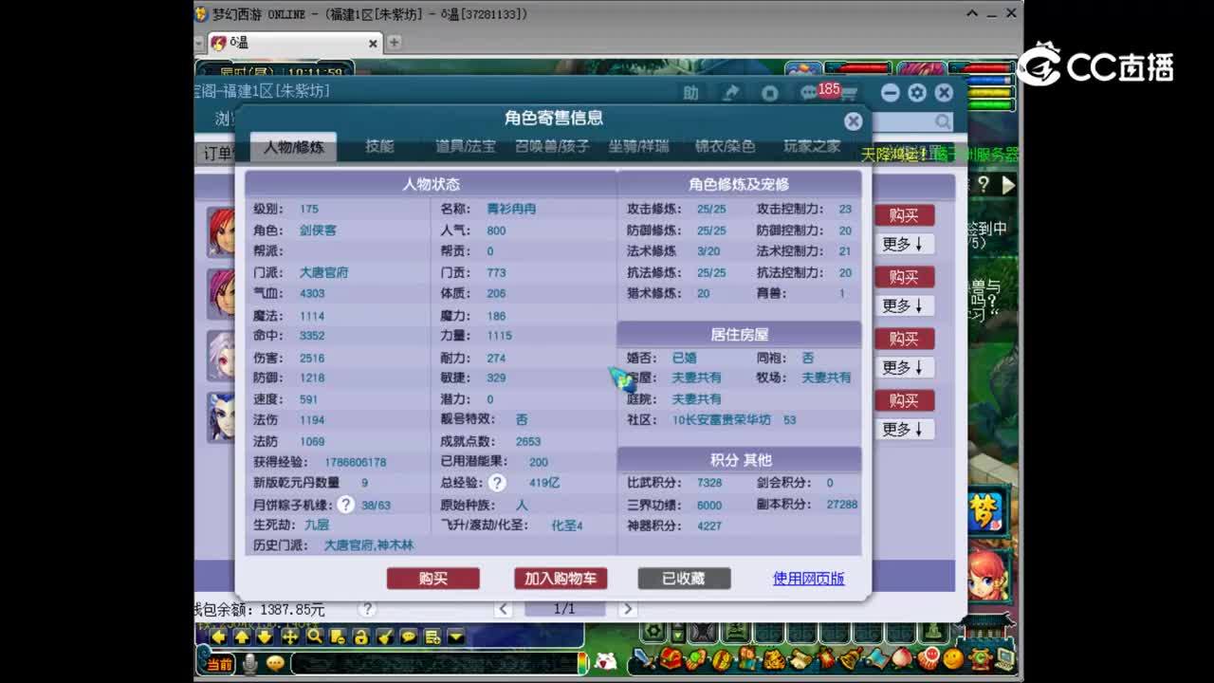Click the help icon beside 月饼粽子机缘
The image size is (1214, 683).
click(346, 505)
